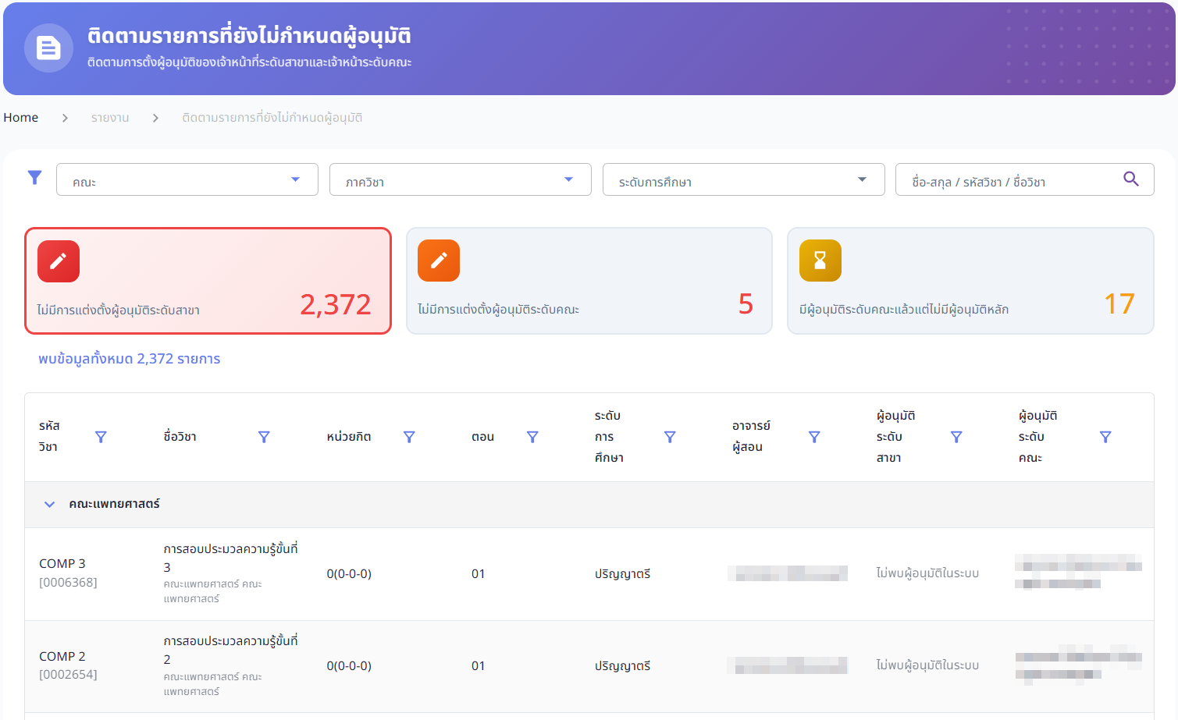Image resolution: width=1178 pixels, height=720 pixels.
Task: Go to Home breadcrumb link
Action: click(x=21, y=118)
